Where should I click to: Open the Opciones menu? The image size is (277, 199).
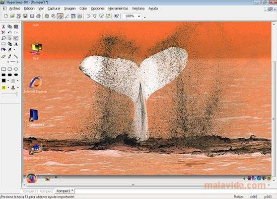point(98,9)
